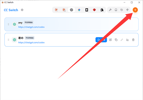Select the black-haired figure app tab
143x100 pixels.
click(102, 10)
